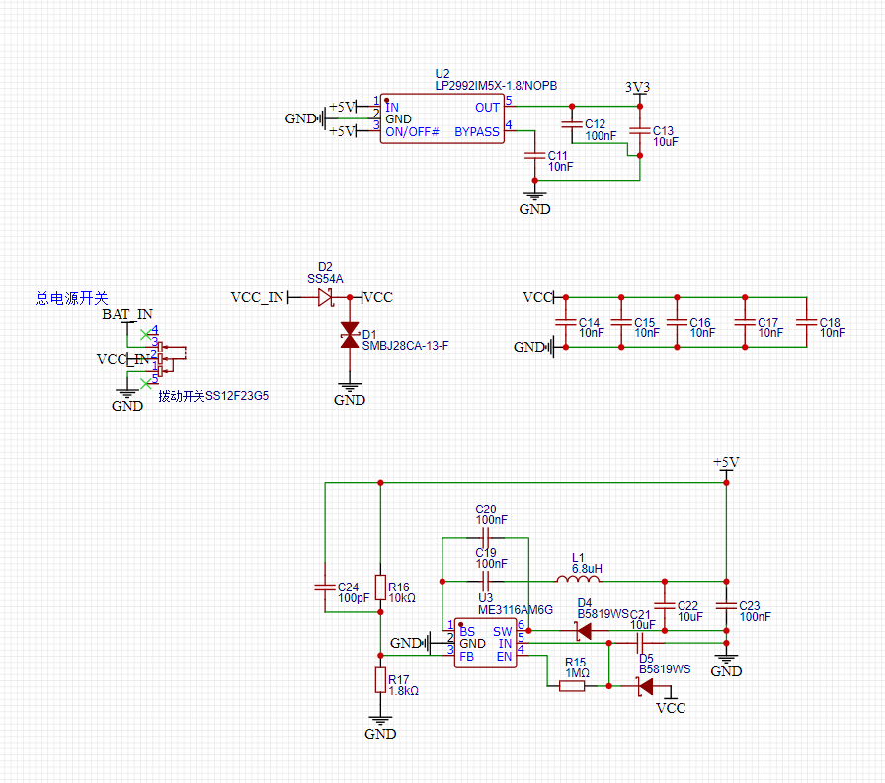
Task: Click the BAT_IN net label
Action: click(x=127, y=314)
